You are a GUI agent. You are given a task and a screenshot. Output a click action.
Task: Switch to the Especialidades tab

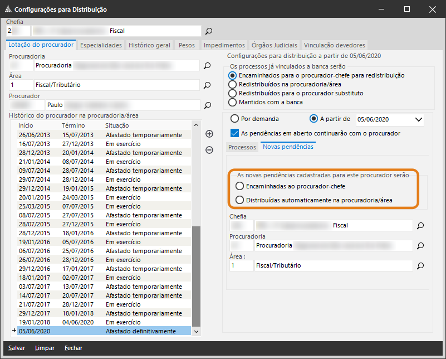101,45
